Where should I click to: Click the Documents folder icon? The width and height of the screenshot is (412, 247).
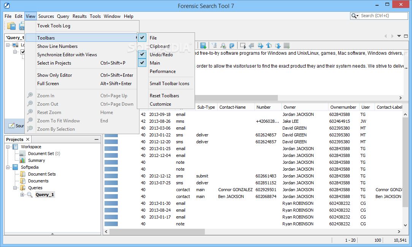pos(23,181)
